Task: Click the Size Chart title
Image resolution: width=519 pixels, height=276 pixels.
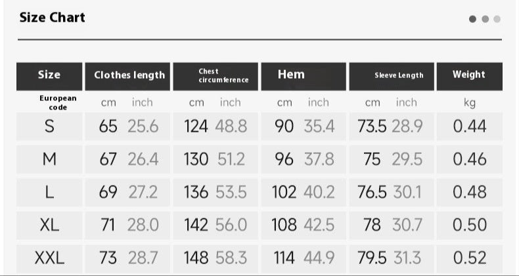Action: tap(53, 18)
